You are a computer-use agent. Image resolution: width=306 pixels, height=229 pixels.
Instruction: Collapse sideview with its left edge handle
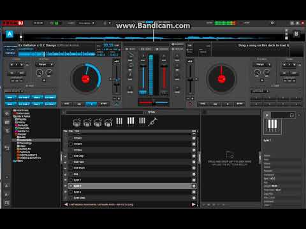click(200, 158)
